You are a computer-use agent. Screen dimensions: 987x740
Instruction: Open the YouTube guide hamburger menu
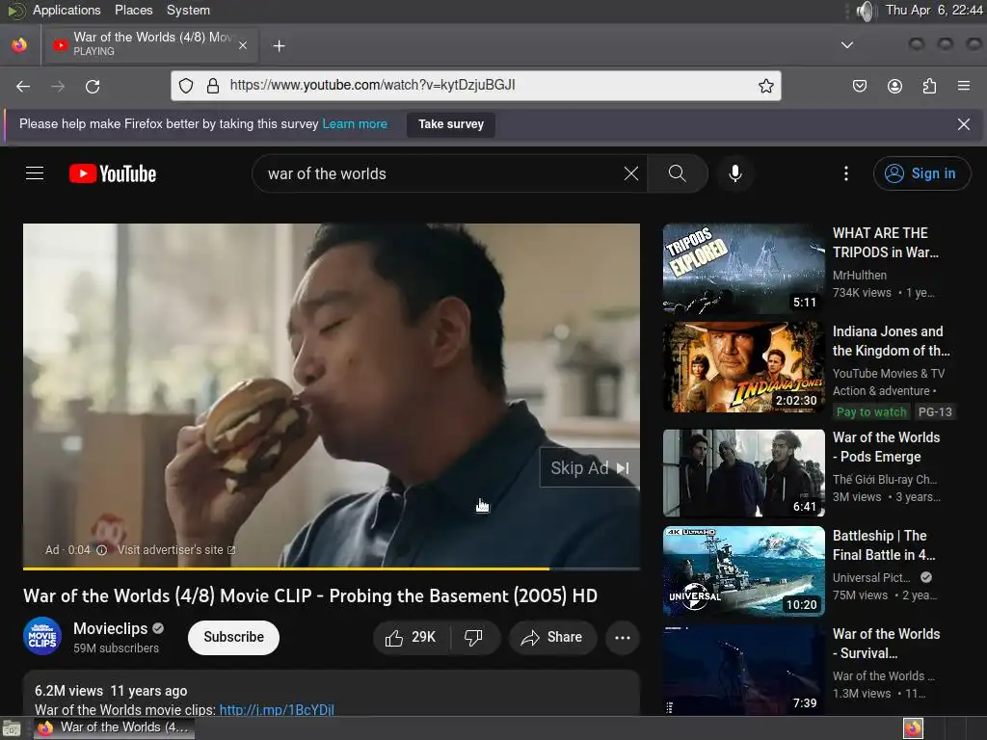(x=35, y=173)
